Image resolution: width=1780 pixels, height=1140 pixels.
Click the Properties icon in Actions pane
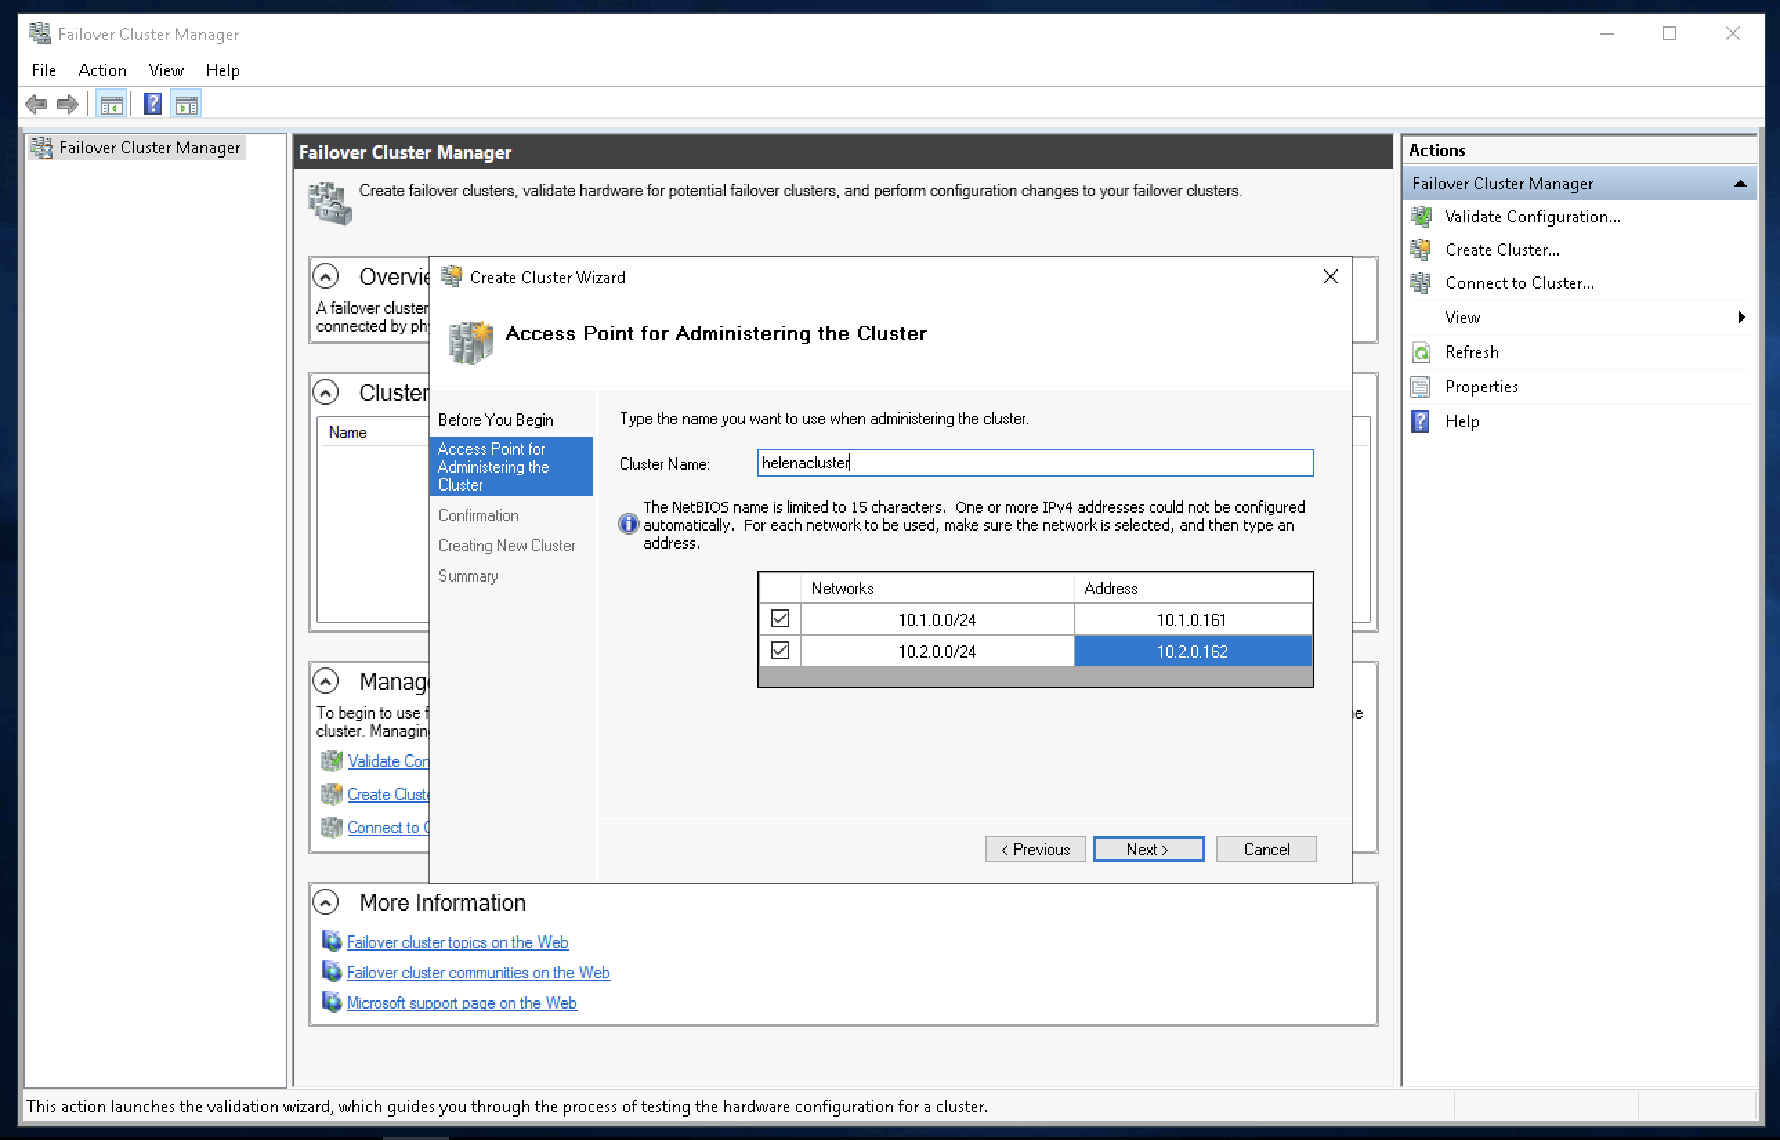click(x=1421, y=386)
